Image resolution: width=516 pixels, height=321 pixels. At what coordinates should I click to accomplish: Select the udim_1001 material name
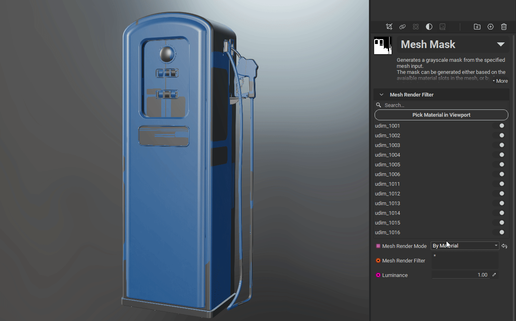(388, 126)
